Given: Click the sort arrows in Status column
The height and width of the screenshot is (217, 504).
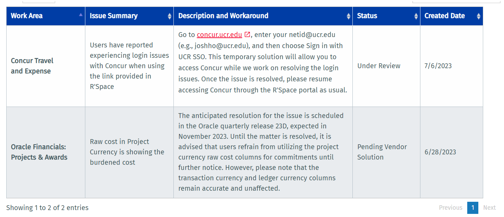Looking at the screenshot, I should pos(416,16).
